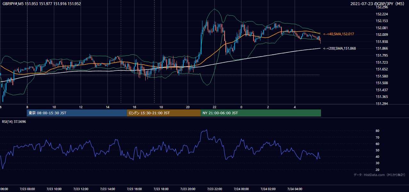Click the bottom time label '7/23 20:00'
This screenshot has width=409, height=192.
point(188,189)
